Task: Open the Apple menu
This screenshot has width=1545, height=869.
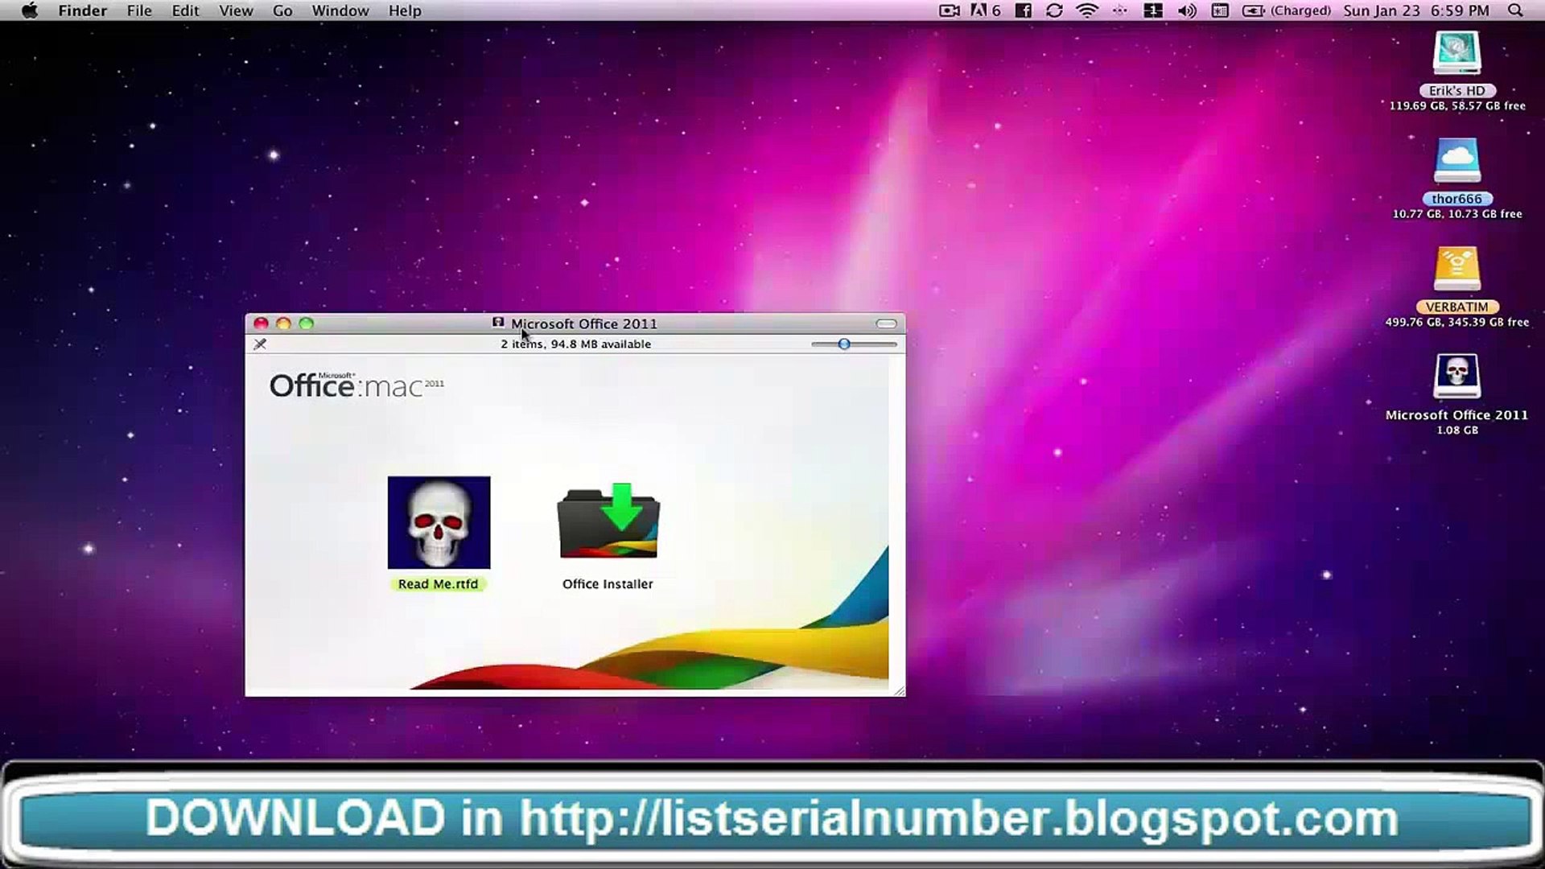Action: [x=29, y=10]
